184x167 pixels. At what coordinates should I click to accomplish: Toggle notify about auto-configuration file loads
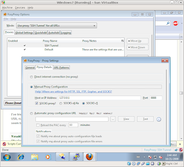point(38,136)
